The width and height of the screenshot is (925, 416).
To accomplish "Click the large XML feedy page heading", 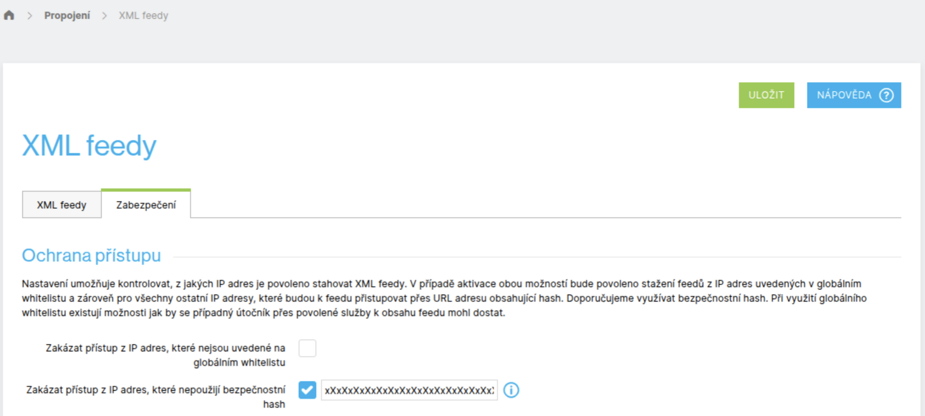I will tap(89, 146).
